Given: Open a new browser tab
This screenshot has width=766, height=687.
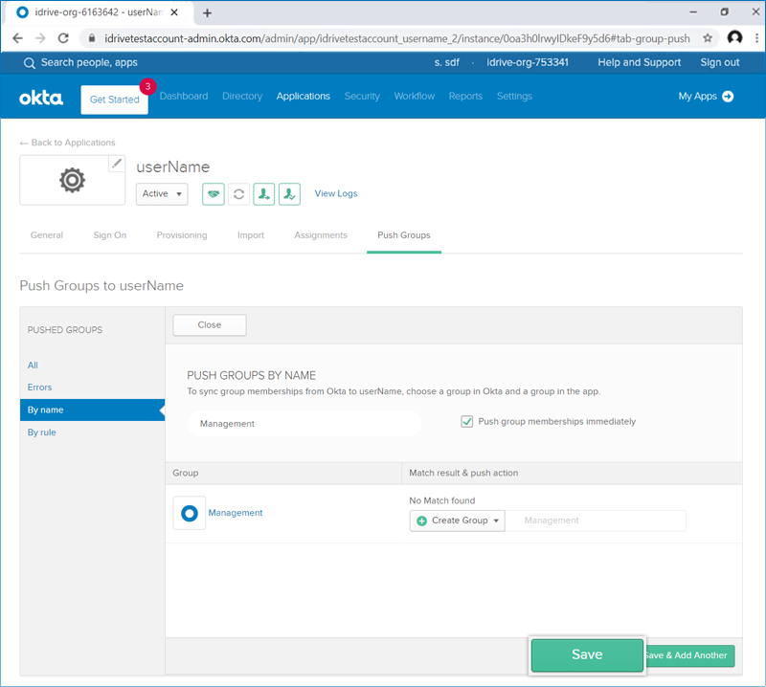Looking at the screenshot, I should point(207,12).
